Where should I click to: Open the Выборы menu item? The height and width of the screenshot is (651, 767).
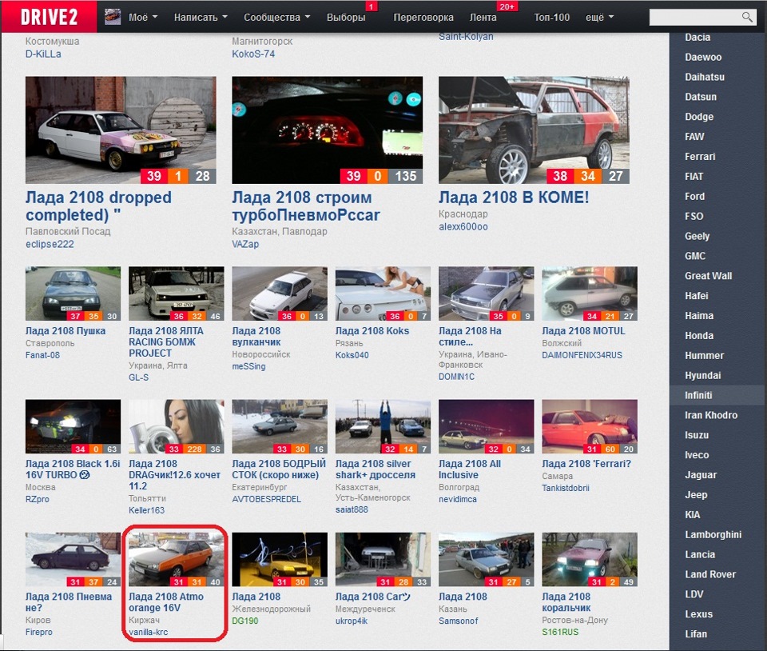[x=346, y=17]
